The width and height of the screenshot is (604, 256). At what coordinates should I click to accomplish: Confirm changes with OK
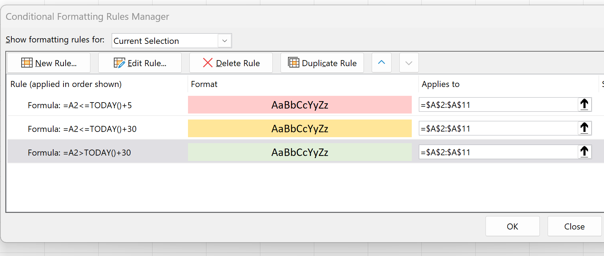512,226
